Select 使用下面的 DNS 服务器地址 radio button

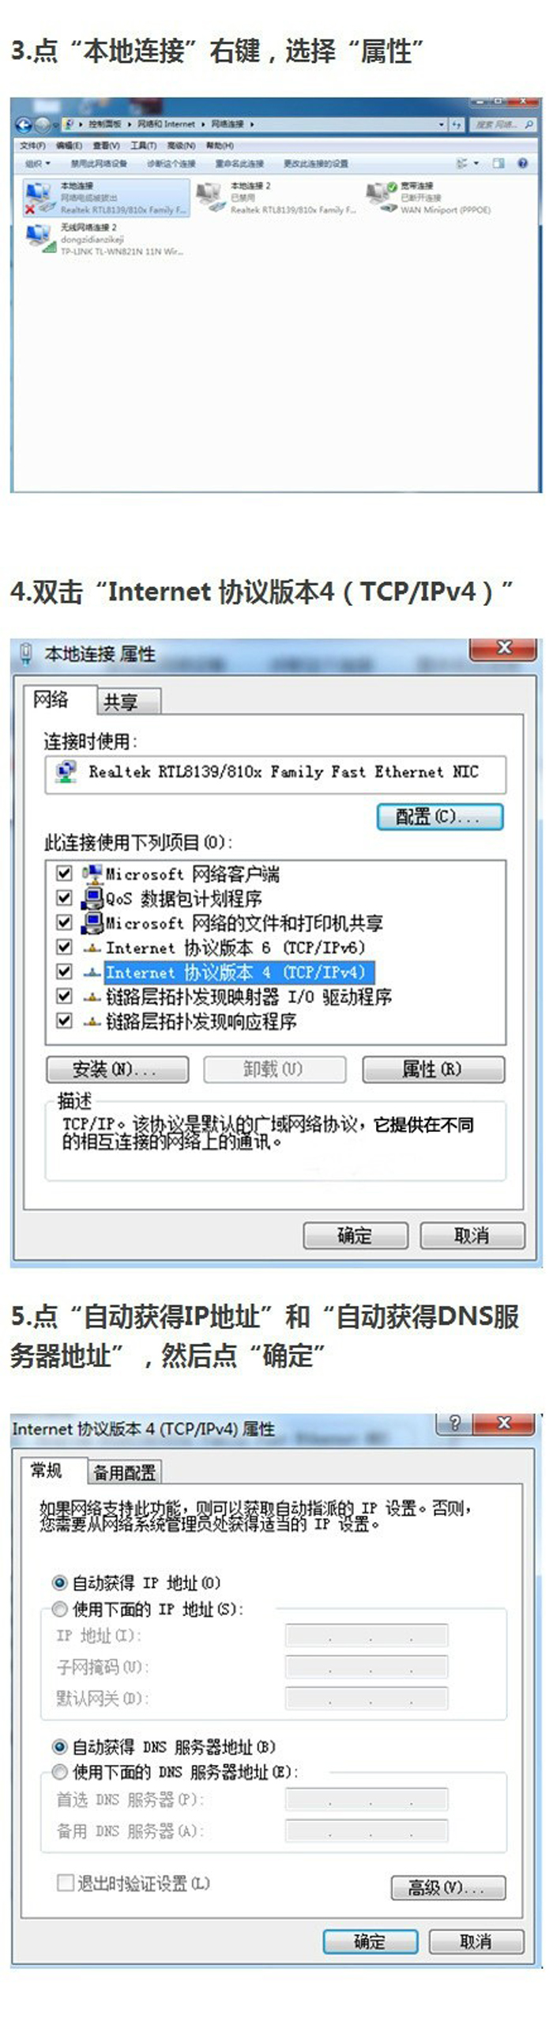(x=59, y=1771)
